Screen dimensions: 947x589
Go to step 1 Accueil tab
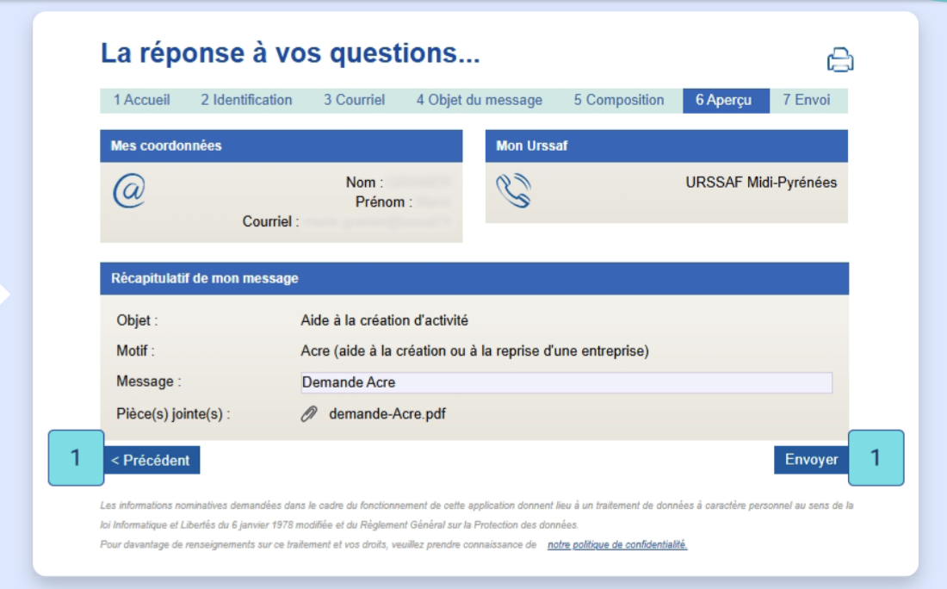[x=142, y=100]
